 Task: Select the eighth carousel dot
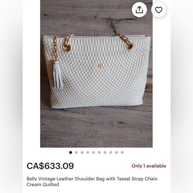tap(111, 152)
